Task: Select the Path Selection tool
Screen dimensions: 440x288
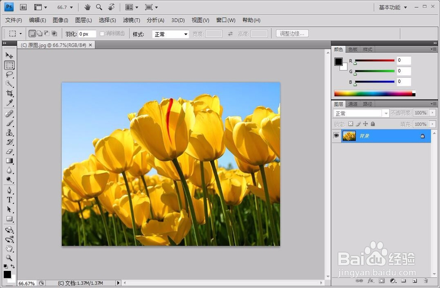Action: point(9,209)
